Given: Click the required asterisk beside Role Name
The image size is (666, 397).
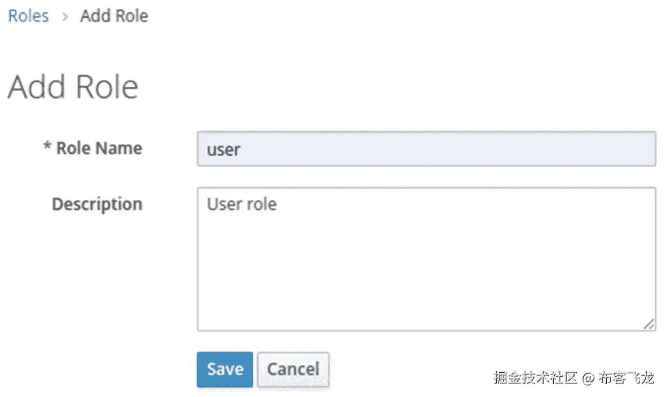Looking at the screenshot, I should point(47,148).
